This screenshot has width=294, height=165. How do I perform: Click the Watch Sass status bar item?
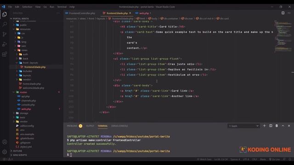tap(204, 159)
